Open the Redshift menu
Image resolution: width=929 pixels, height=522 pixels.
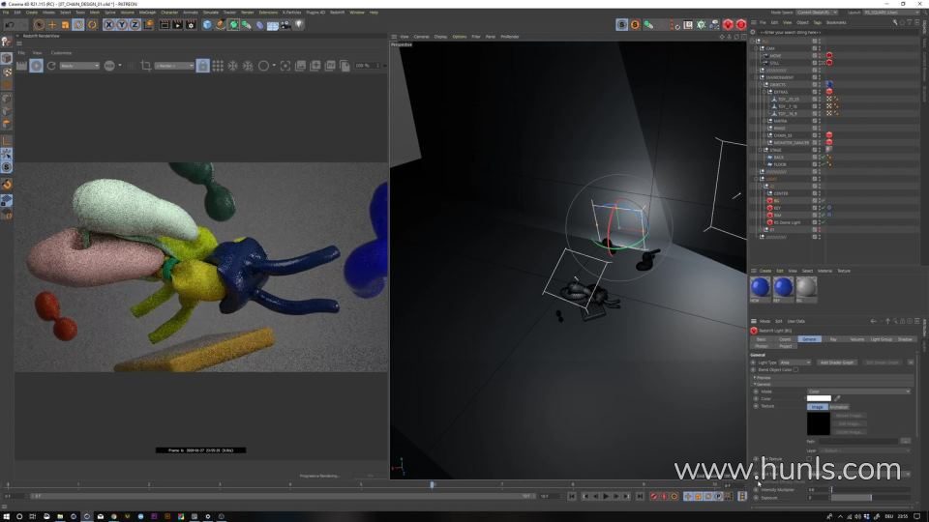pos(337,12)
